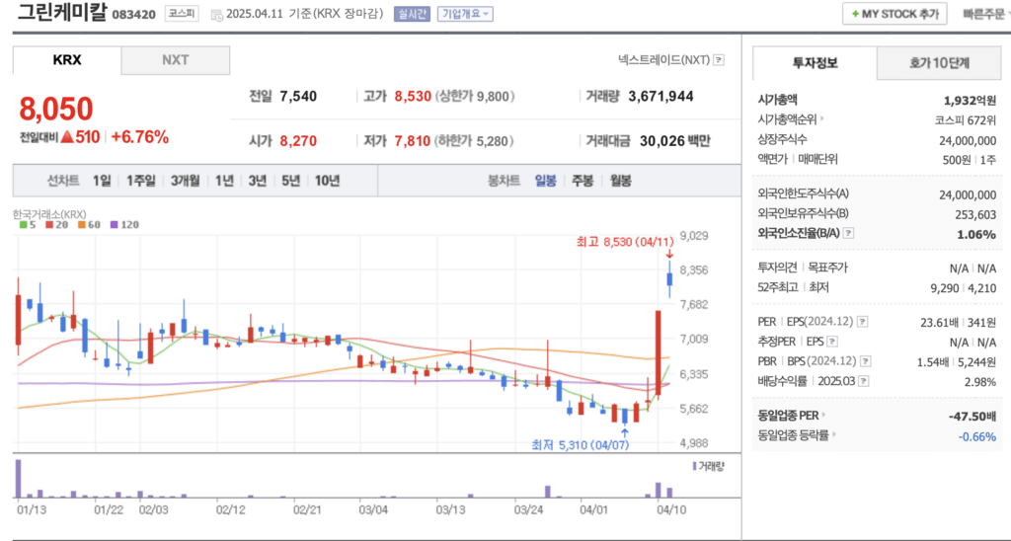
Task: Click the tall red candlestick near 04/10
Action: pos(659,352)
